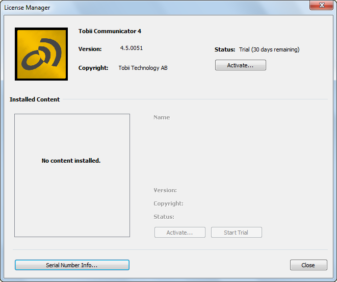Click bold 'Version:' label beside 4.5.0051

click(x=90, y=49)
